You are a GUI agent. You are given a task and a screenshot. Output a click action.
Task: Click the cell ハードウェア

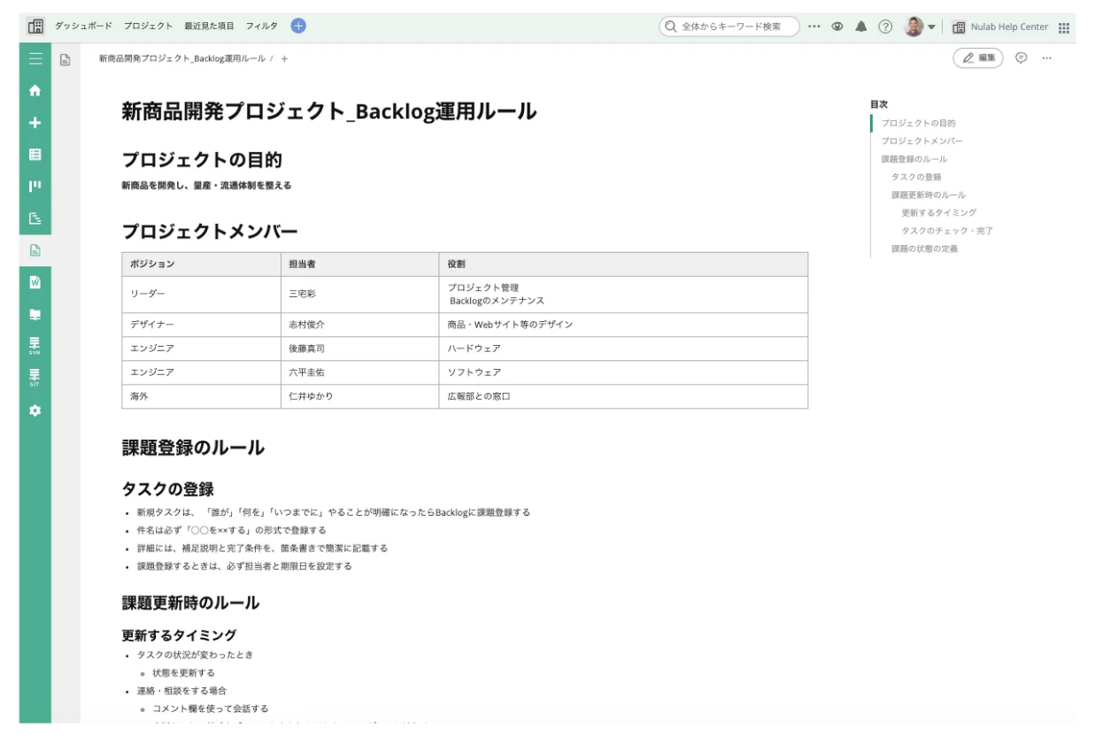point(623,349)
